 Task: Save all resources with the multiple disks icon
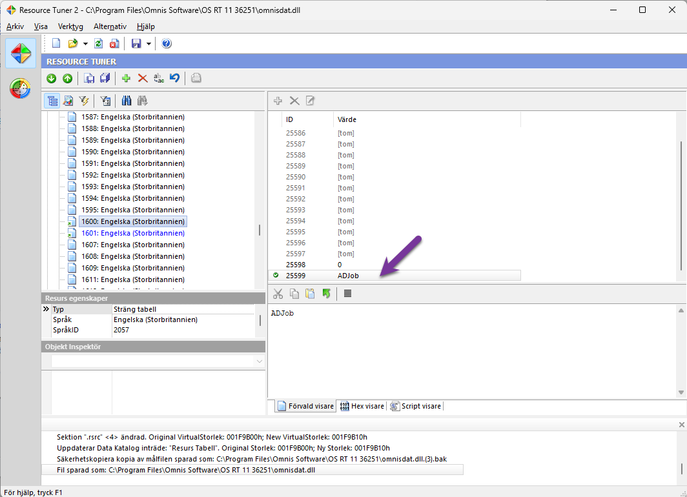coord(105,78)
